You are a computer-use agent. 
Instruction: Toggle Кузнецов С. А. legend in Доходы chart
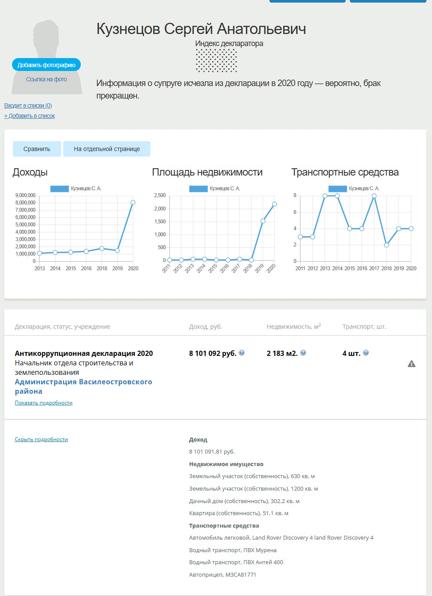(x=76, y=188)
